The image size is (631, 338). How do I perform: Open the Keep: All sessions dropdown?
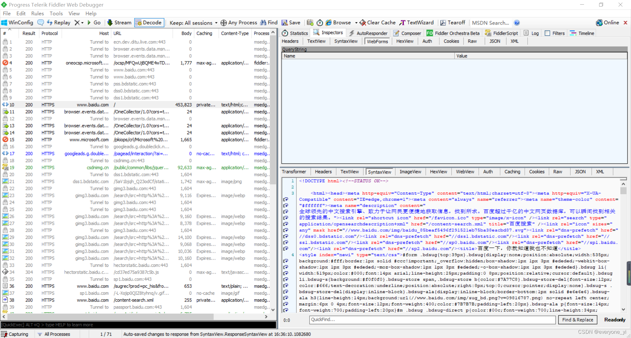coord(194,23)
